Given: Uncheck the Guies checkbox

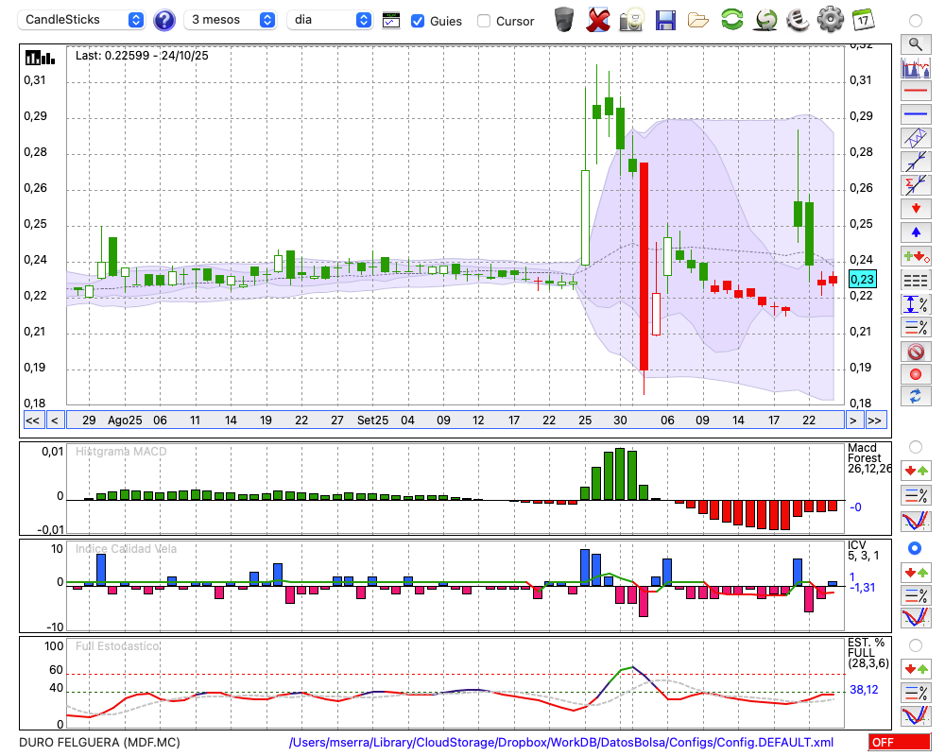Looking at the screenshot, I should click(418, 21).
